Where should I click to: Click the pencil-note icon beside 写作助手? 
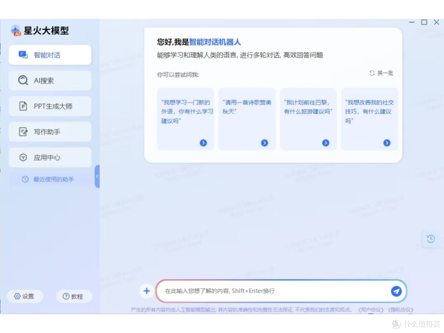point(23,132)
